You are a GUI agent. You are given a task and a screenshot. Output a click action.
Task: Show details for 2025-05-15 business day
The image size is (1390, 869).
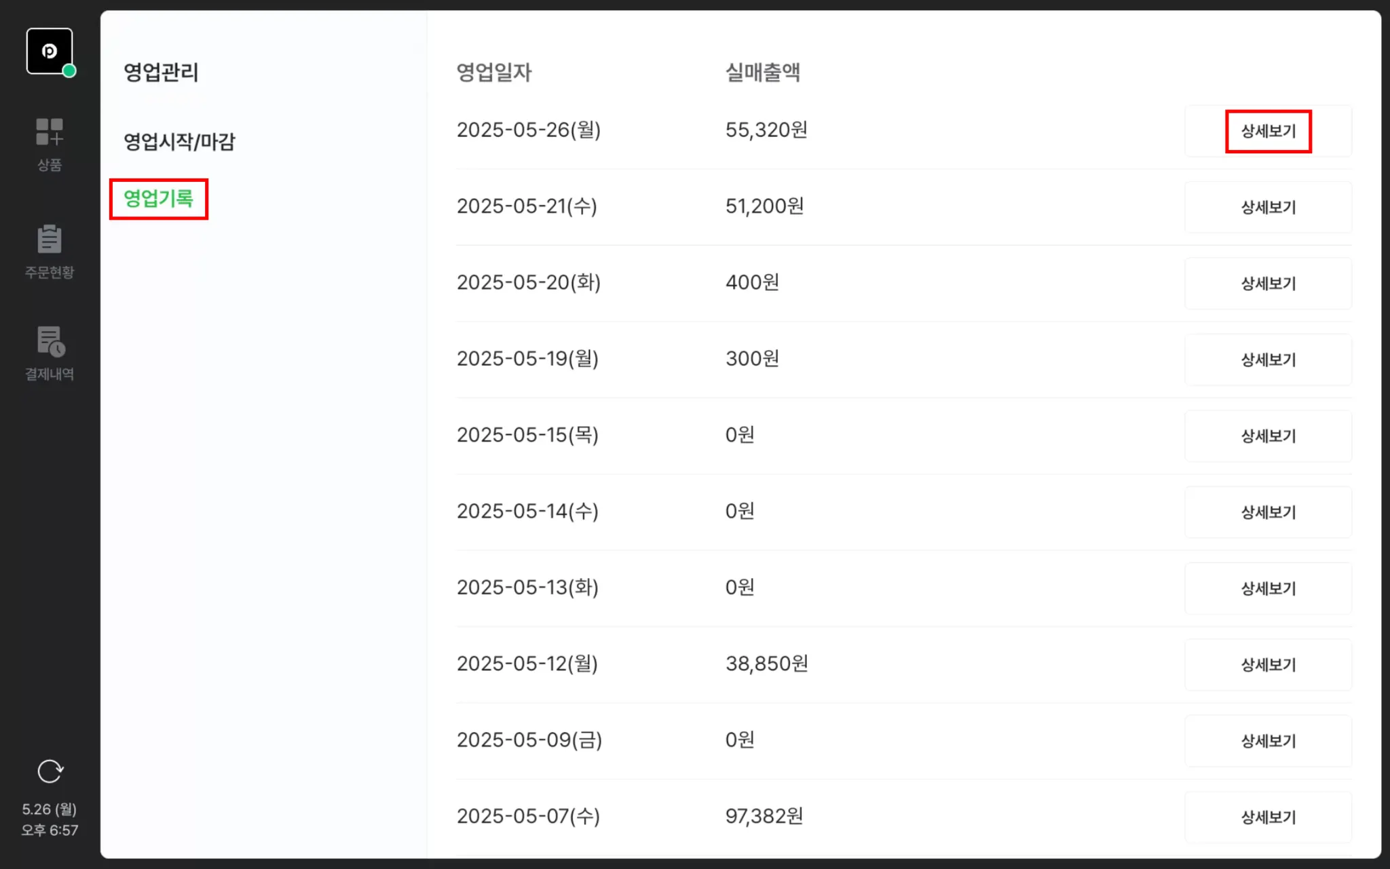click(1268, 436)
